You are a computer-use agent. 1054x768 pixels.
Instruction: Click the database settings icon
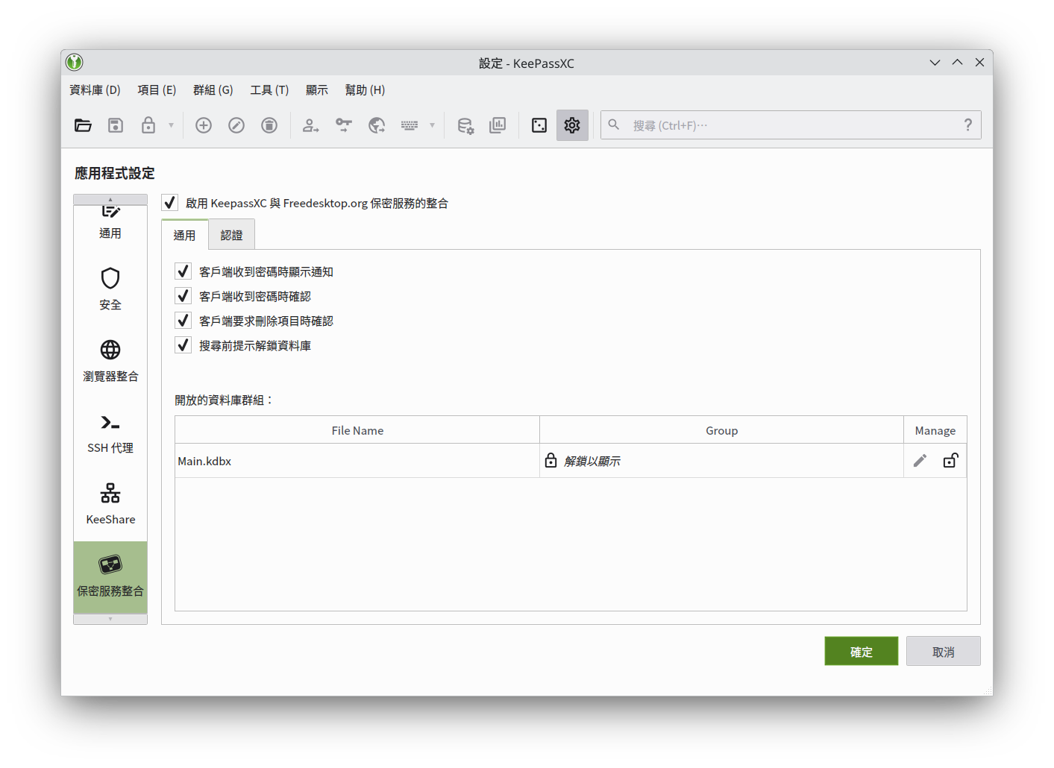tap(465, 125)
